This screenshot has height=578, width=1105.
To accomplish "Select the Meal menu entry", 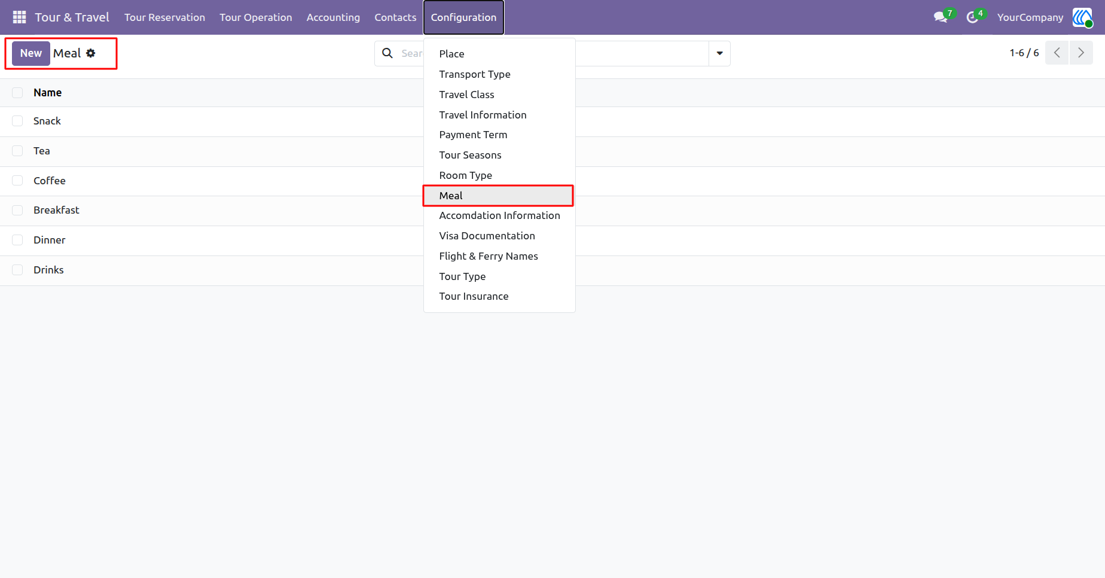I will coord(499,196).
